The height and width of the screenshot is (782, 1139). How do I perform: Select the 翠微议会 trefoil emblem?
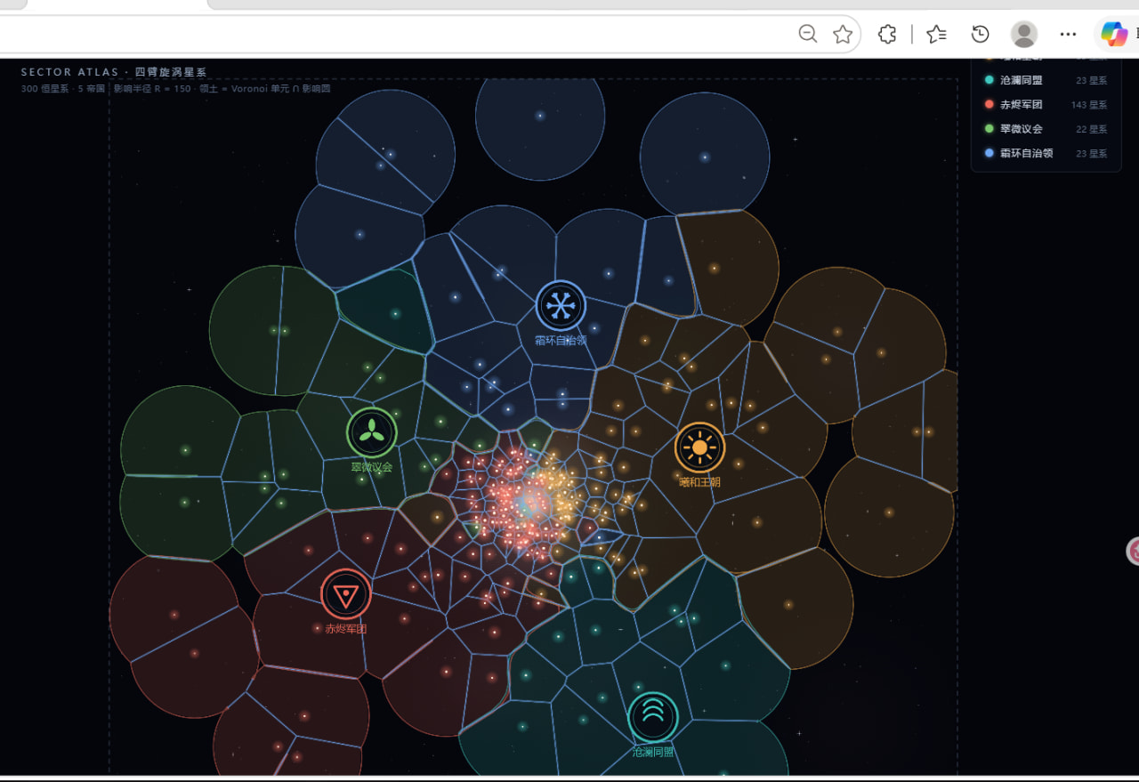[x=371, y=432]
